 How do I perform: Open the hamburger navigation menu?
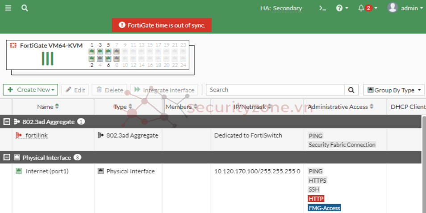(x=8, y=8)
